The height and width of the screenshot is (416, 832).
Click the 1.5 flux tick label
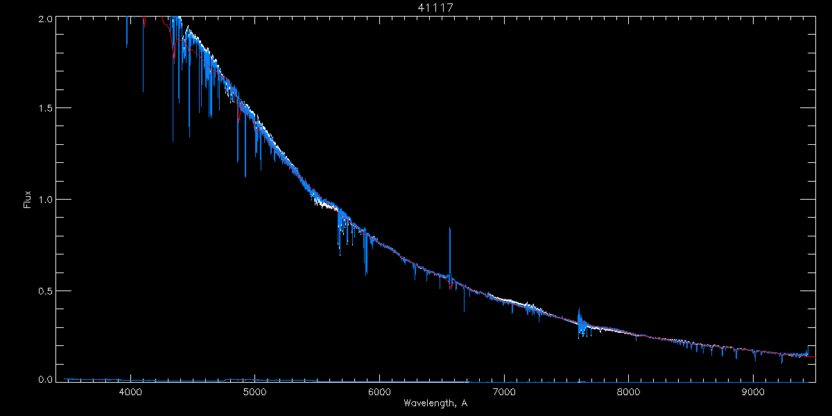tap(45, 109)
